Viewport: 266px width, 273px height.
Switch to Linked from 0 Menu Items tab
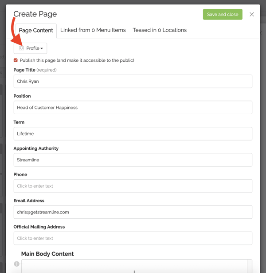coord(93,30)
